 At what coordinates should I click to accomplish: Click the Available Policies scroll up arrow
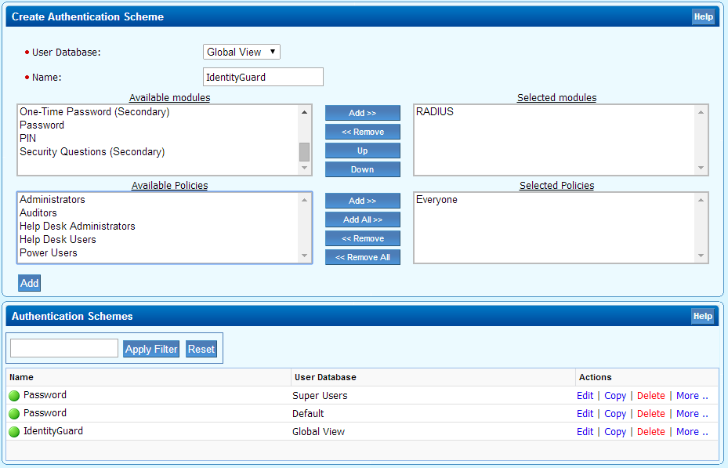(305, 200)
